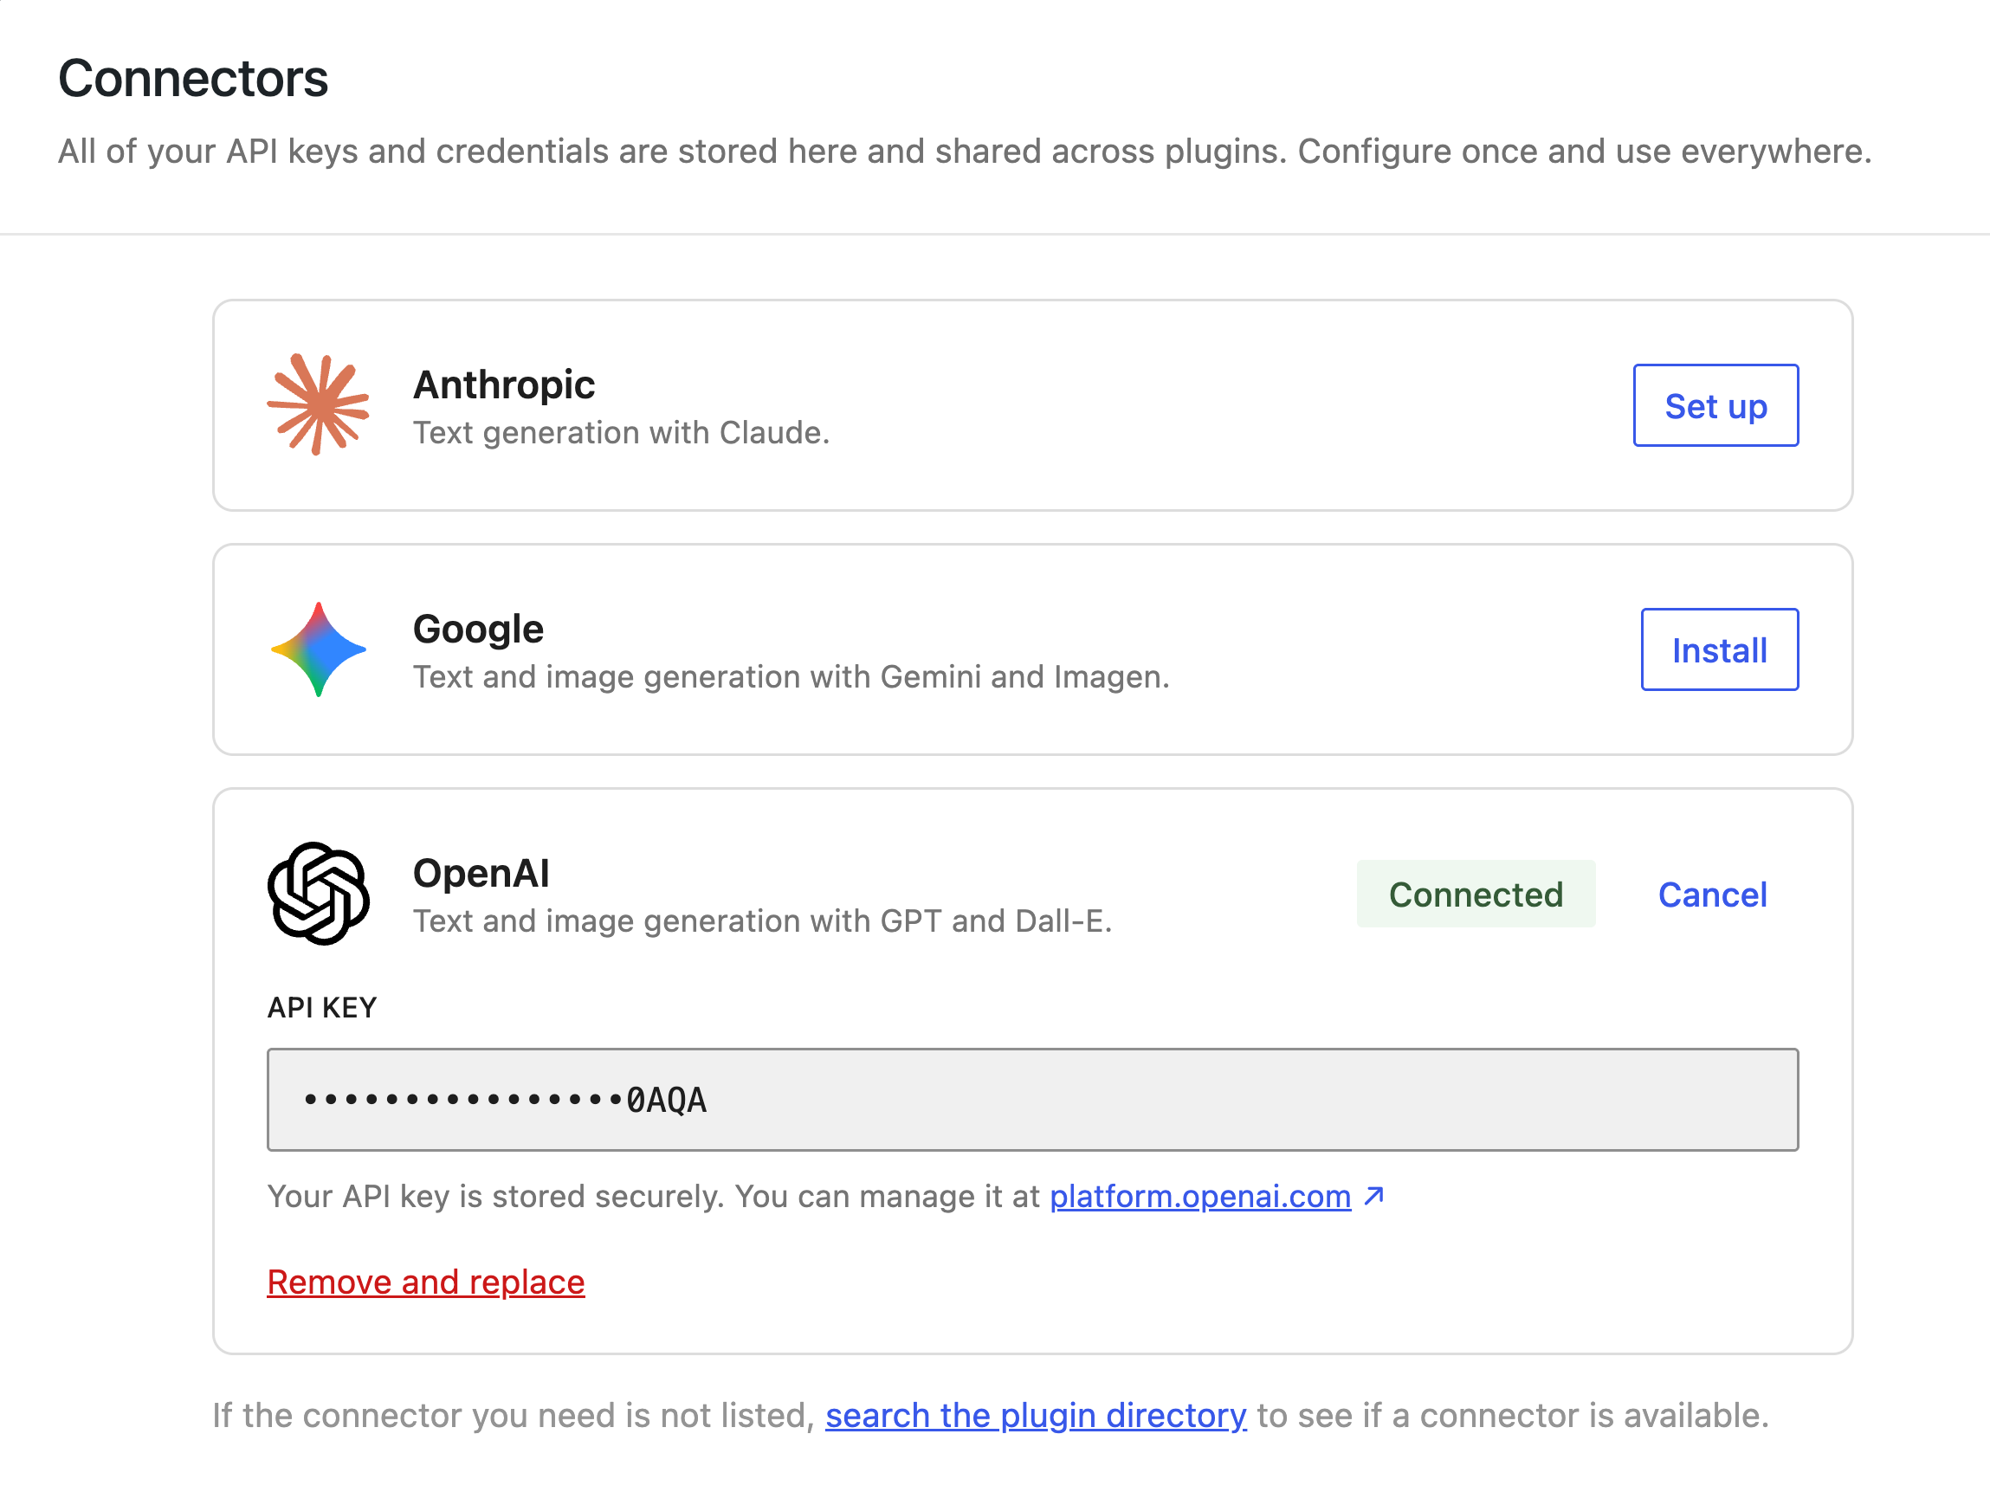Install the Google connector
Image resolution: width=1990 pixels, height=1505 pixels.
(x=1719, y=649)
